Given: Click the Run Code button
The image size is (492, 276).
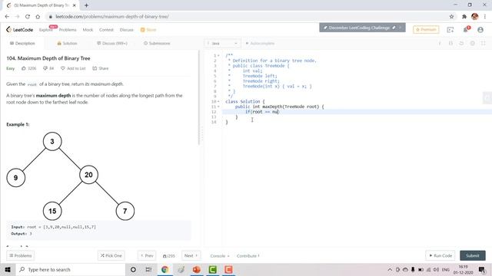Looking at the screenshot, I should 440,255.
